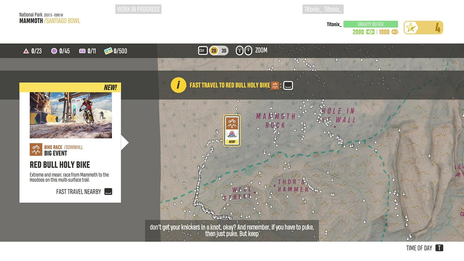Image resolution: width=464 pixels, height=261 pixels.
Task: Switch the map to 2D view
Action: click(214, 51)
